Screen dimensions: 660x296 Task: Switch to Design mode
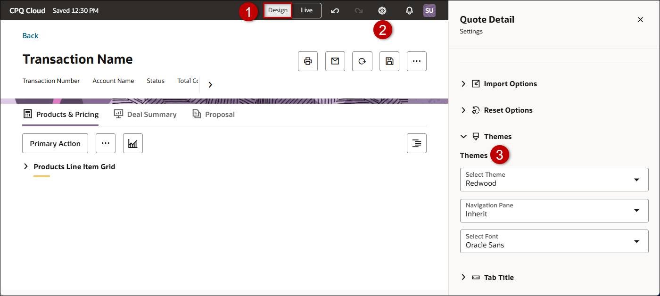pyautogui.click(x=278, y=10)
